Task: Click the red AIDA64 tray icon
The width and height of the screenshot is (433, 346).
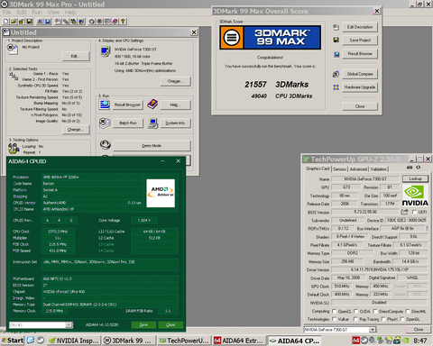Action: 355,341
